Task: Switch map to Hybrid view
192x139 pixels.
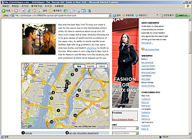Action: 102,66
